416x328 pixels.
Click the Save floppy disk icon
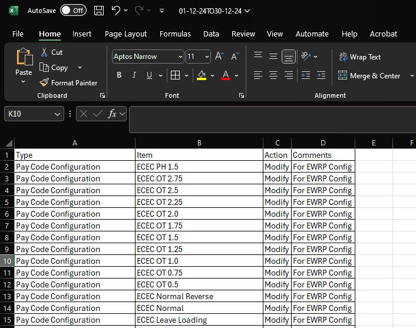click(99, 11)
